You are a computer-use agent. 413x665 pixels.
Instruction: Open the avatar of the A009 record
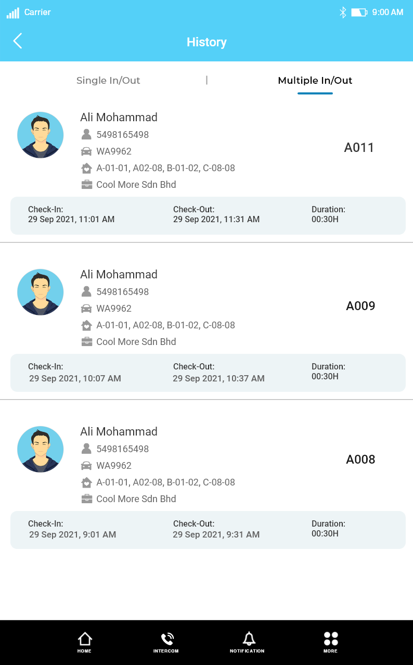click(41, 292)
